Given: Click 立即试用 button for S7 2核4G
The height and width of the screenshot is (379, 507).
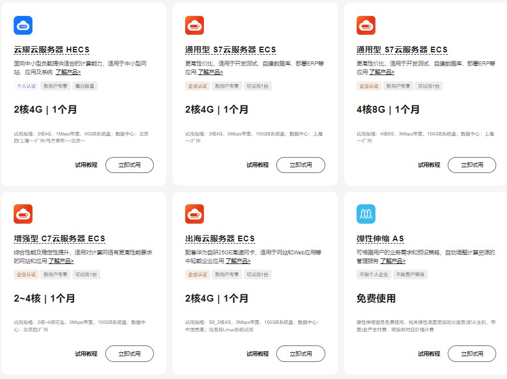Looking at the screenshot, I should [x=301, y=165].
